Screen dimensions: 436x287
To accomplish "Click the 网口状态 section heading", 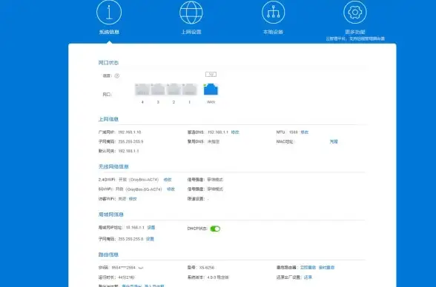I will click(108, 63).
